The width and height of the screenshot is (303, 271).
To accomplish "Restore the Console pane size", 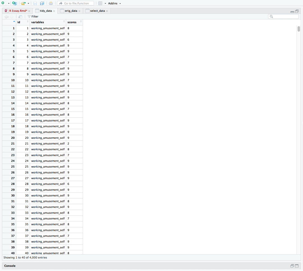I will [292, 266].
